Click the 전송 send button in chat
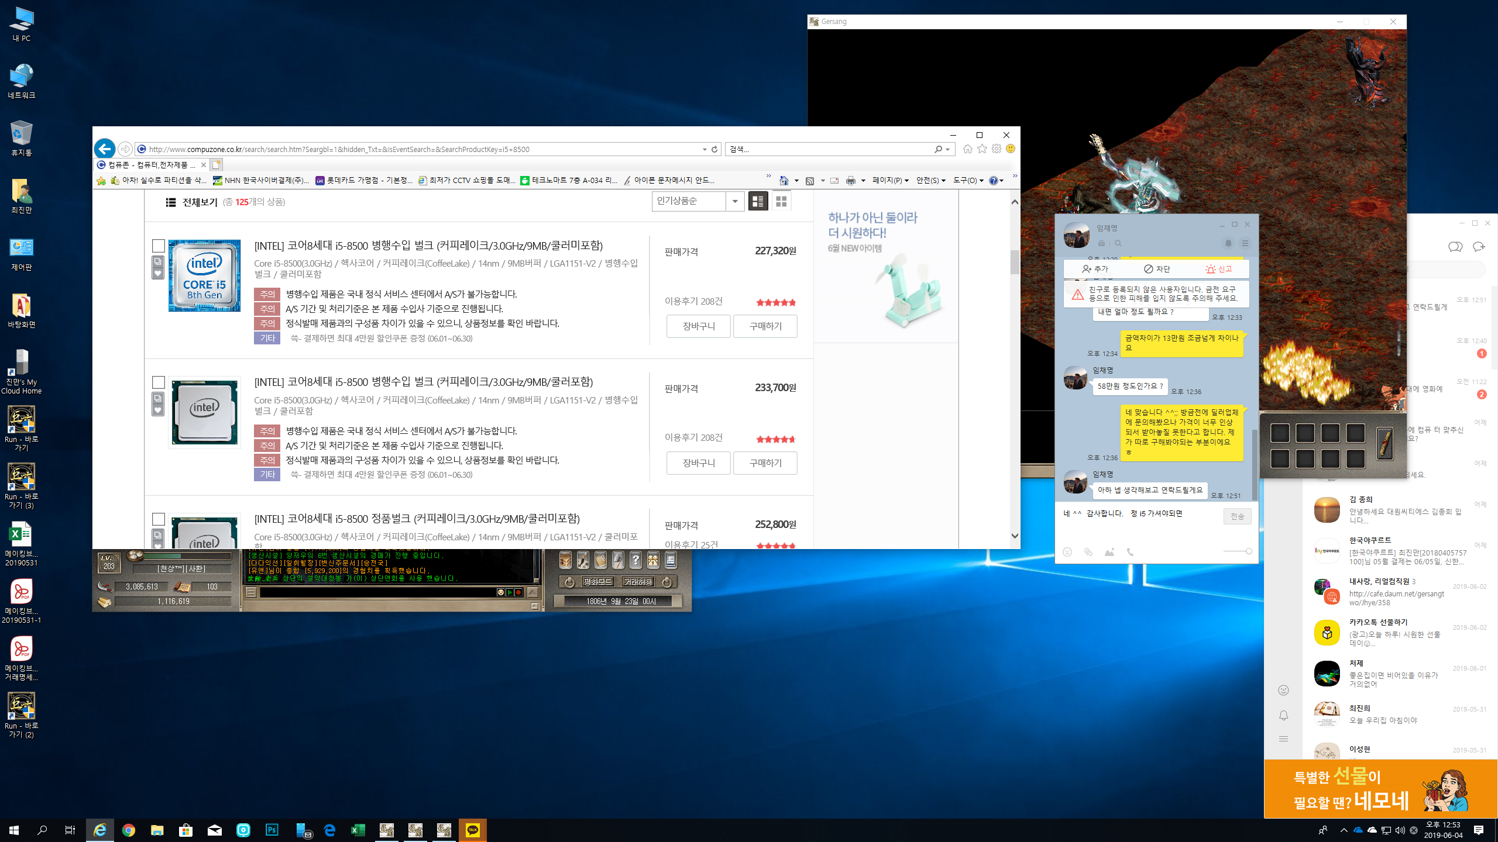The height and width of the screenshot is (842, 1498). point(1237,516)
